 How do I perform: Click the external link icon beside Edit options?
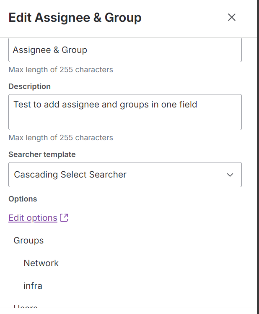(x=64, y=218)
